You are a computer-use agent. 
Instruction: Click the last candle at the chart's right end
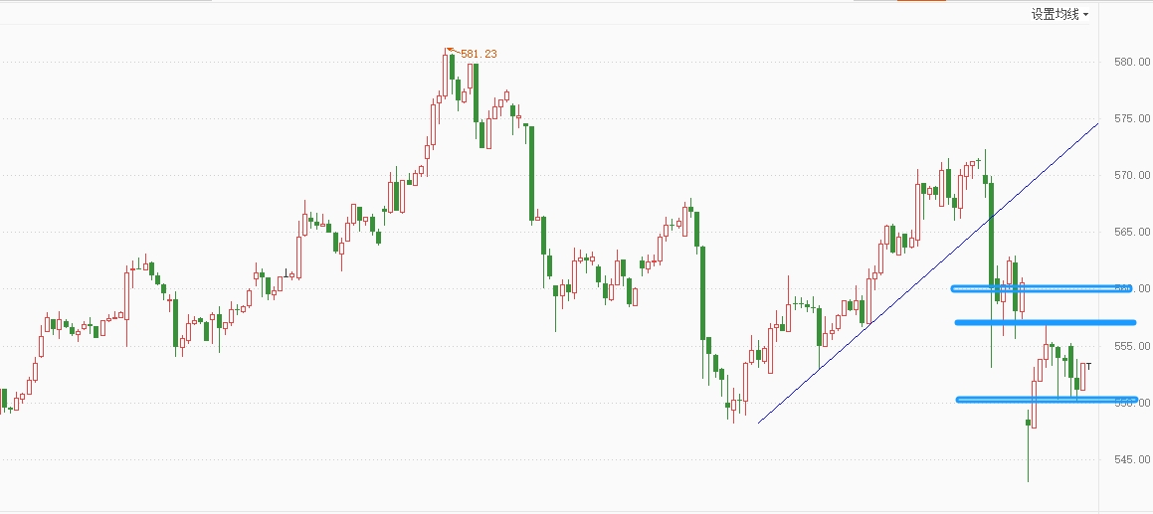pos(1083,375)
